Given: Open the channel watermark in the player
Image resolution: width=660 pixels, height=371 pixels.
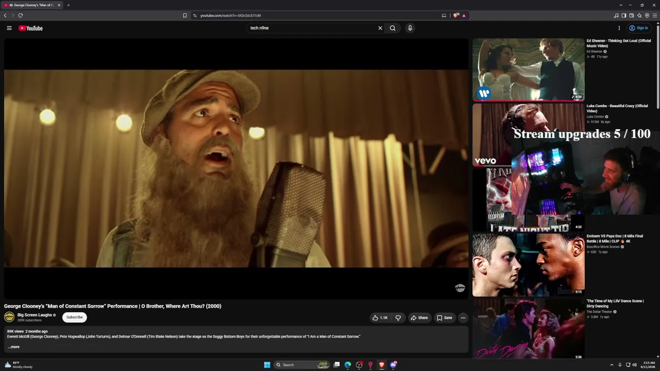Looking at the screenshot, I should coord(460,288).
